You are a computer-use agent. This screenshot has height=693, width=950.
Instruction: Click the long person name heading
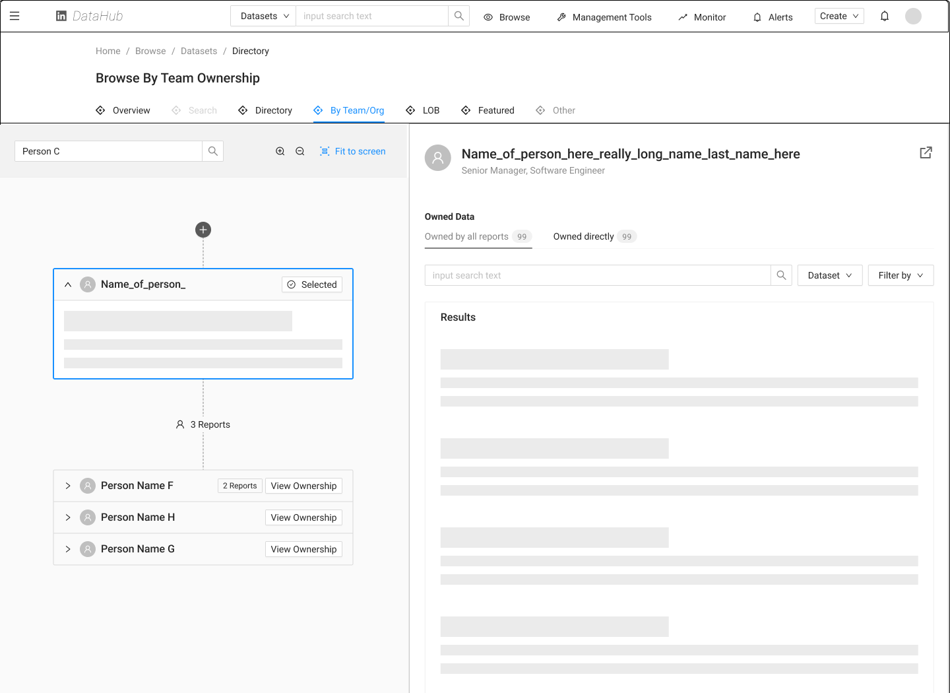(x=631, y=154)
